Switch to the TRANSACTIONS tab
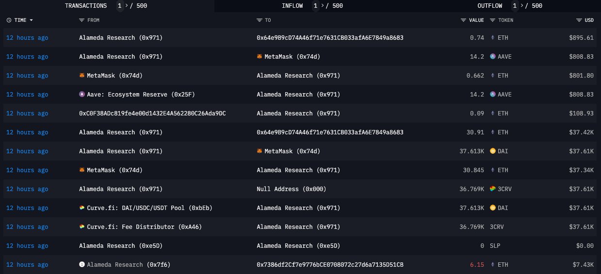 (x=86, y=6)
